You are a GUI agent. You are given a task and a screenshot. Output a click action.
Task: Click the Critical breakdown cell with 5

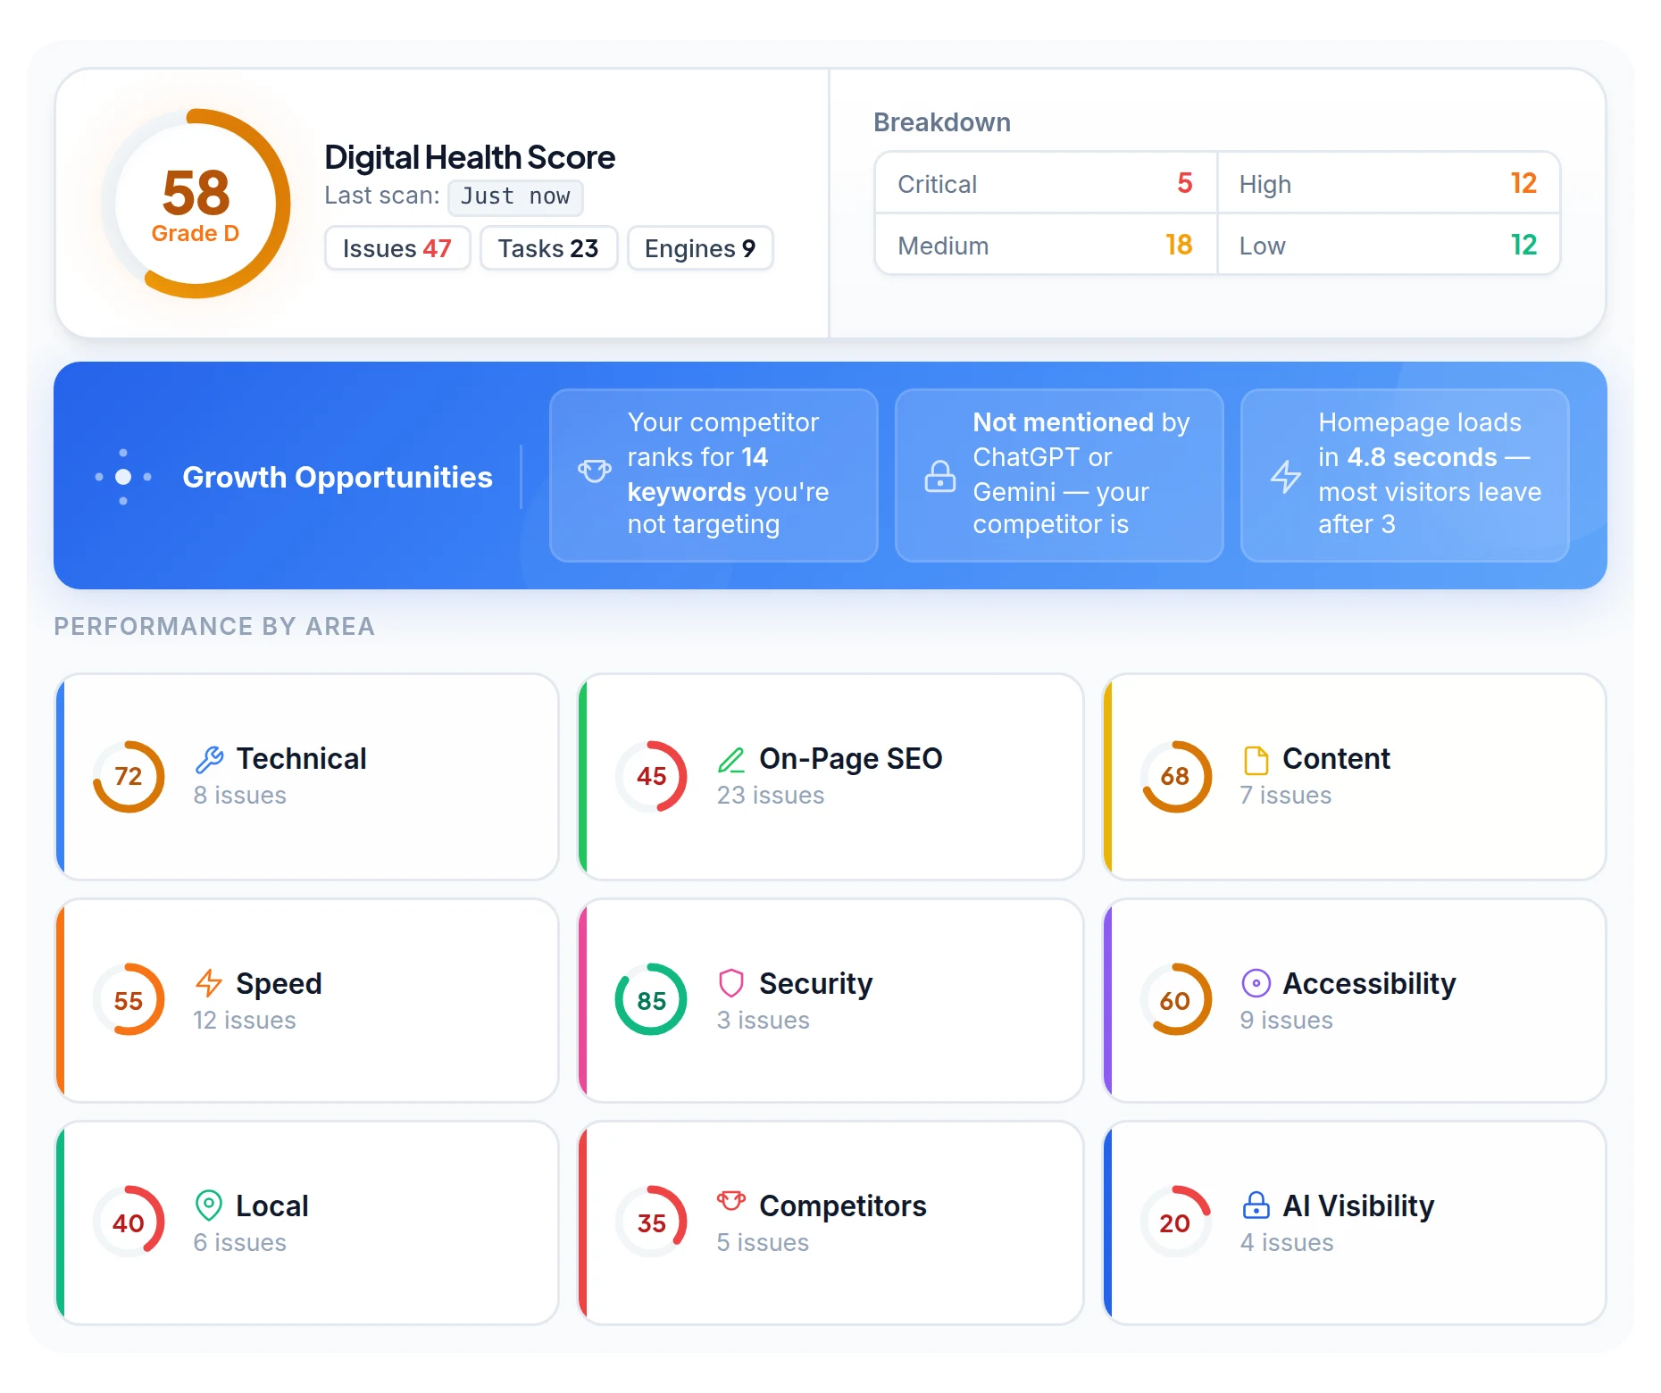[x=1046, y=183]
